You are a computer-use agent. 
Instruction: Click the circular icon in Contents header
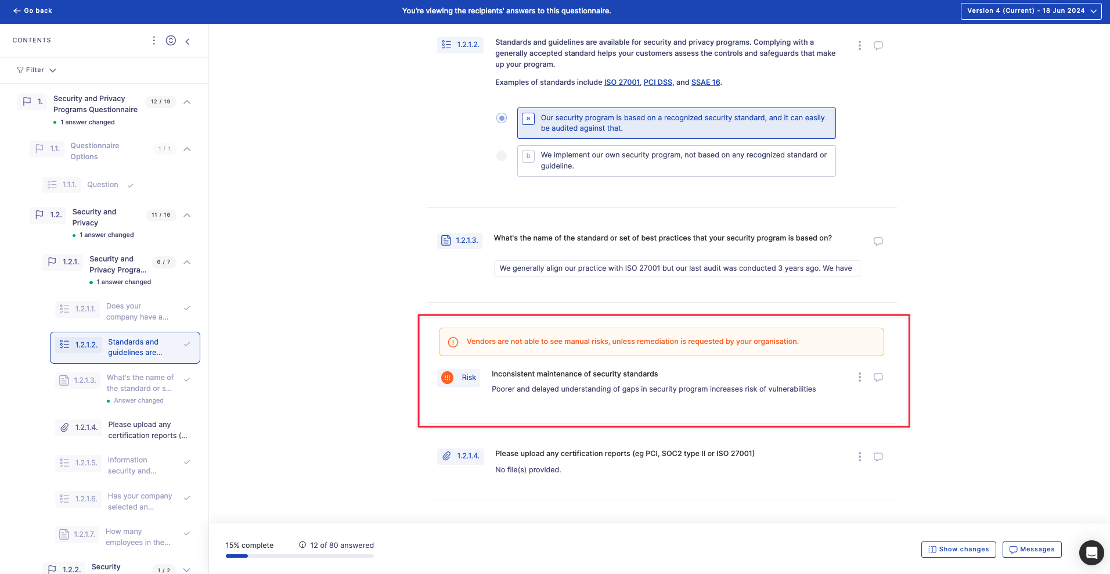(x=171, y=40)
